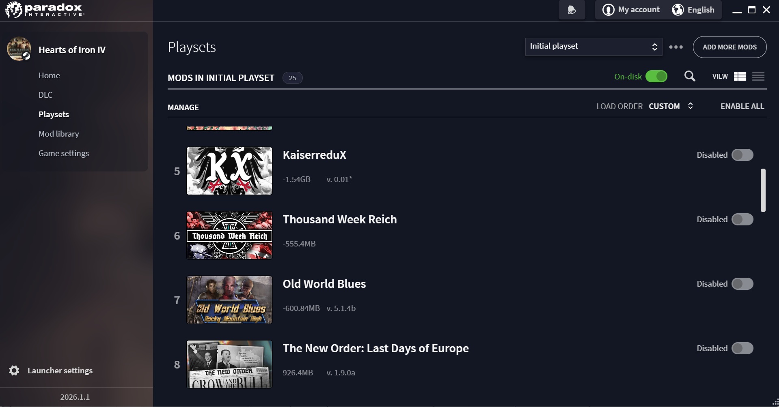Open the Mod library page

[59, 134]
